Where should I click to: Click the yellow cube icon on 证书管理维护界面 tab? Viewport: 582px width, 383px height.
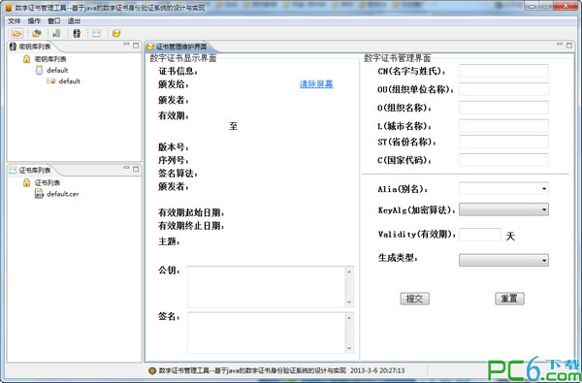[x=150, y=47]
